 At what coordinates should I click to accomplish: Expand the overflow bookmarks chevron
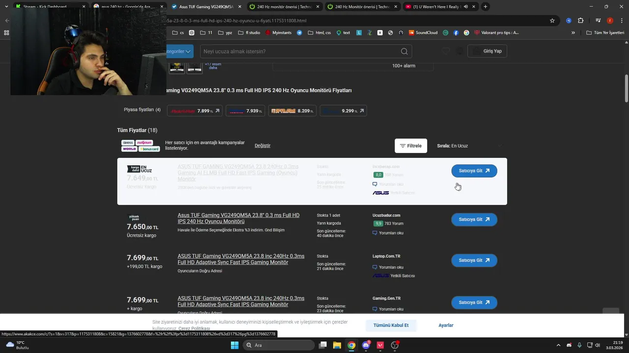pyautogui.click(x=573, y=33)
